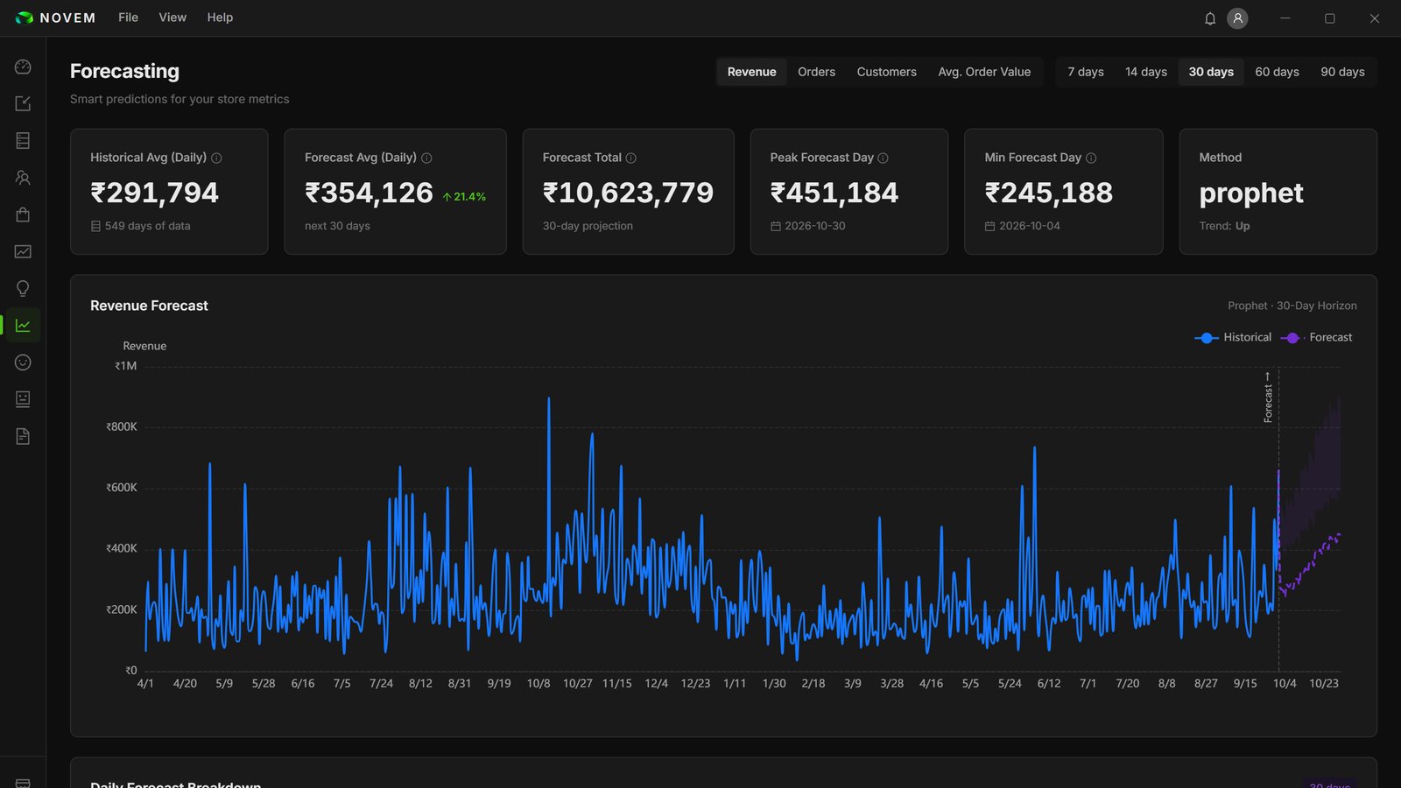This screenshot has height=788, width=1401.
Task: Select the Revenue metric tab
Action: click(x=751, y=72)
